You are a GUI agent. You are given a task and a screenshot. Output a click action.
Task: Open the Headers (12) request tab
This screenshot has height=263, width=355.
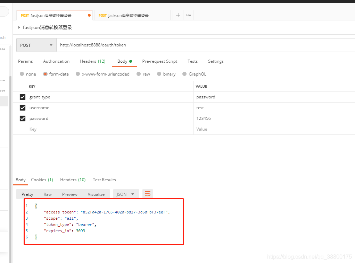(x=93, y=61)
